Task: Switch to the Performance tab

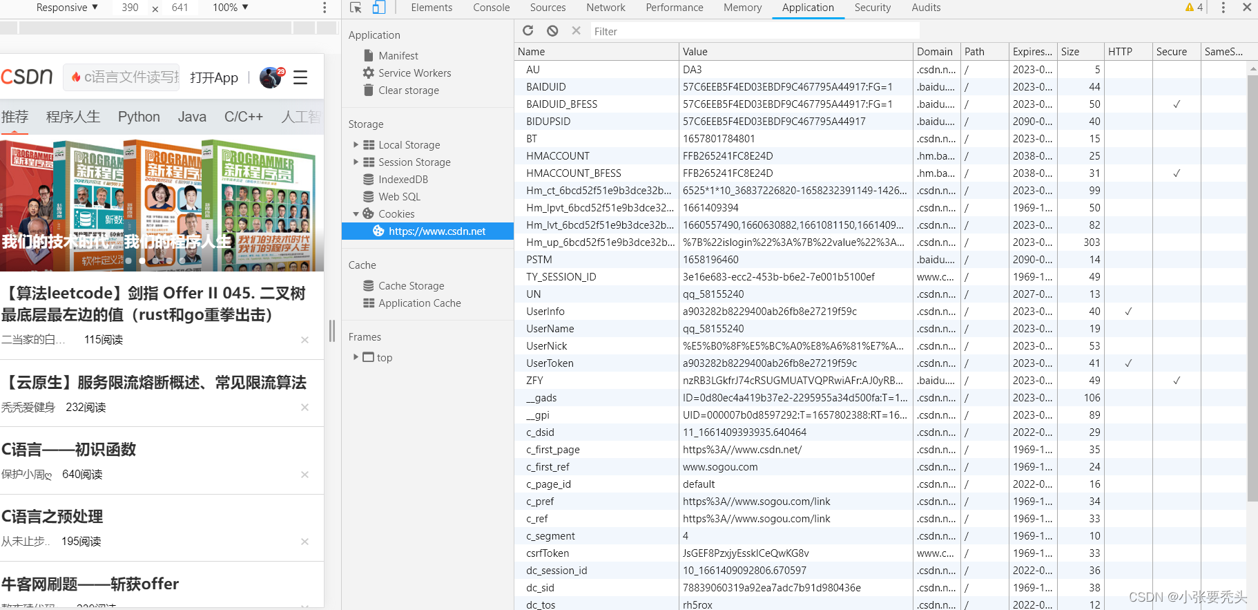Action: pos(675,8)
